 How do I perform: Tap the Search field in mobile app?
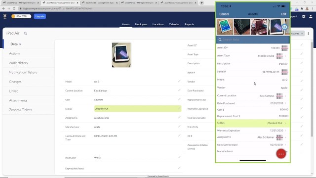[x=253, y=40]
